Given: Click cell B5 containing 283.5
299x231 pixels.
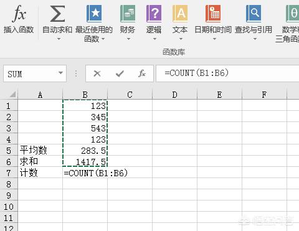Looking at the screenshot, I should click(85, 151).
